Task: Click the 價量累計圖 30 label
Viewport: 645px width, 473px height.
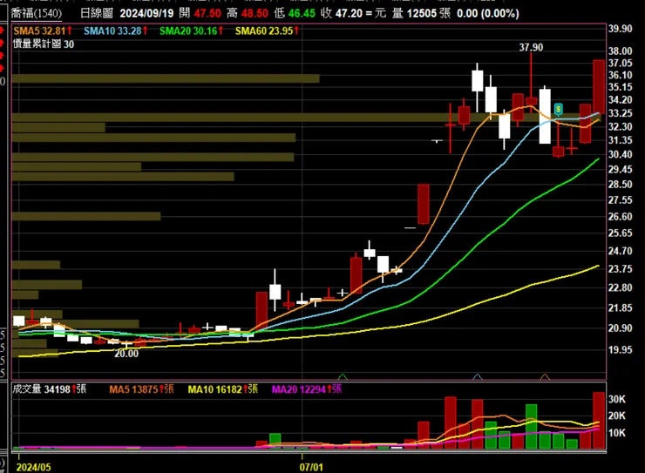Action: [44, 44]
